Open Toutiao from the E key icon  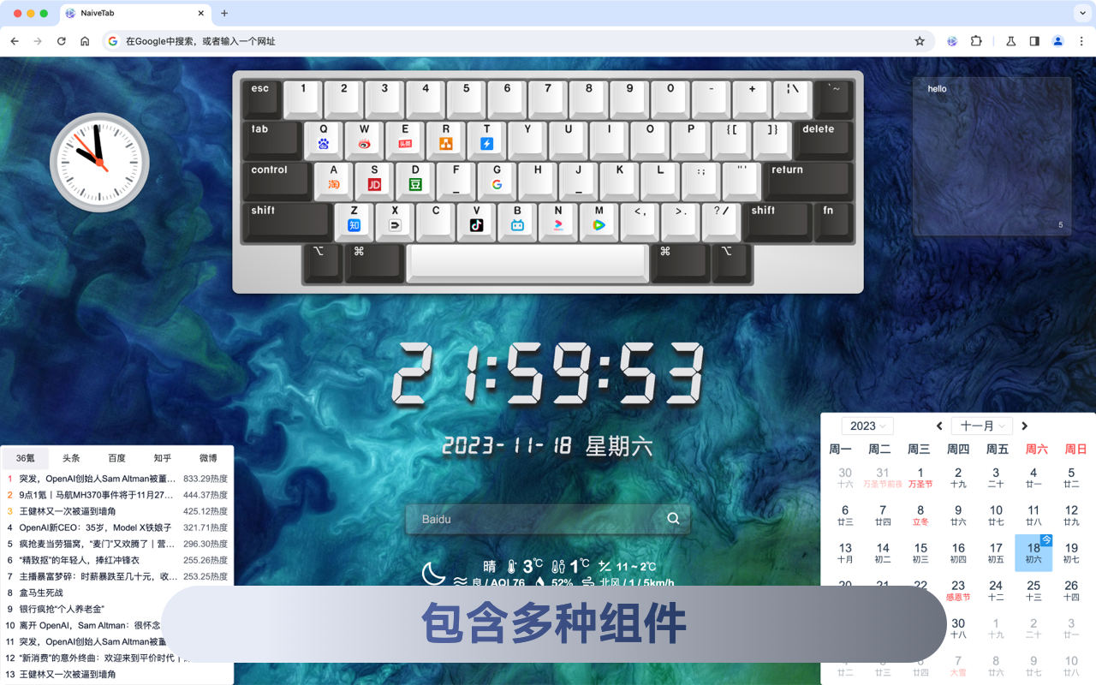404,142
